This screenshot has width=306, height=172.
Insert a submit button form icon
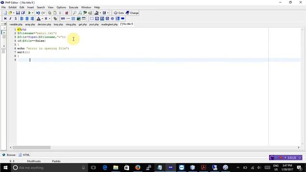tap(122, 19)
